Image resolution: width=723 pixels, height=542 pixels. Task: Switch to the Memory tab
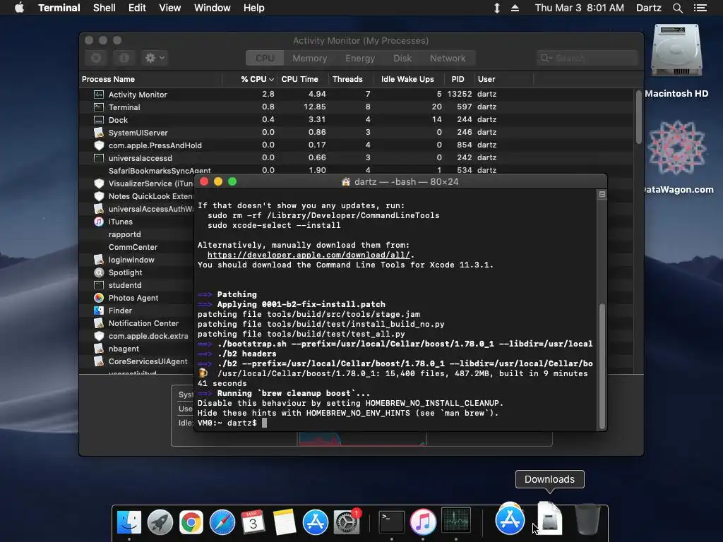tap(309, 58)
